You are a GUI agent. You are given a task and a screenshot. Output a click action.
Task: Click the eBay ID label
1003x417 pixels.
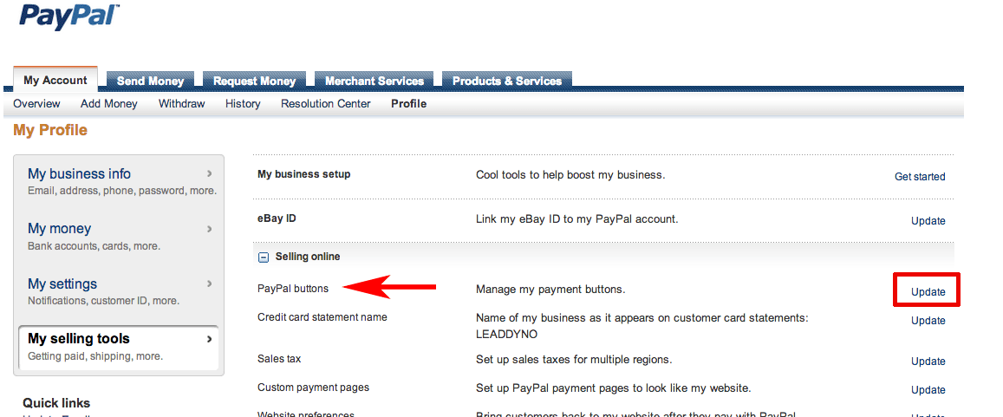tap(277, 218)
